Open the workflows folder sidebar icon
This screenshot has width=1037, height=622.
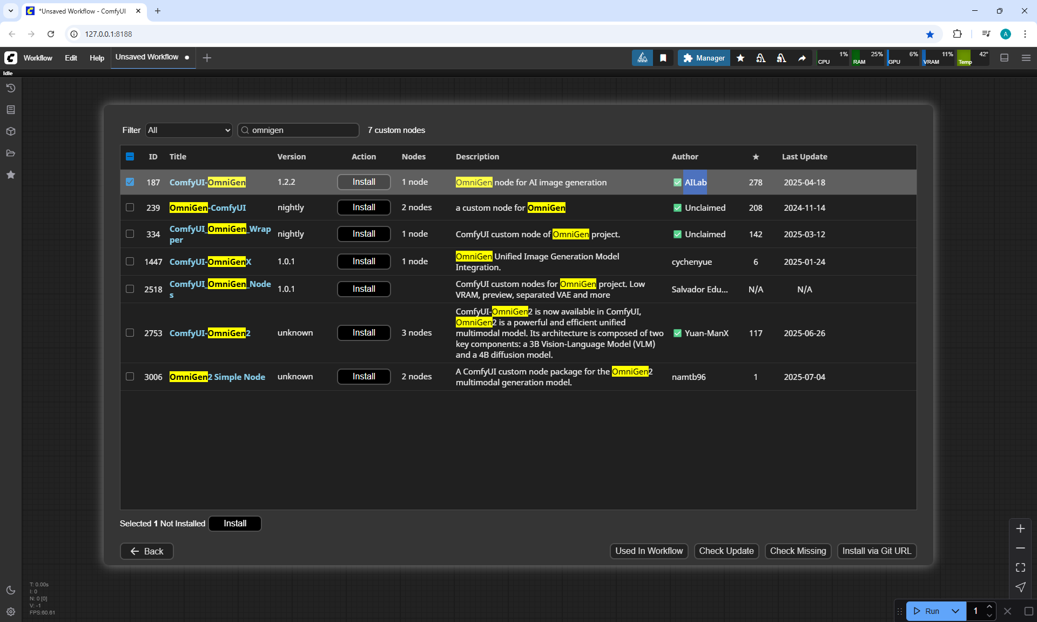tap(11, 153)
